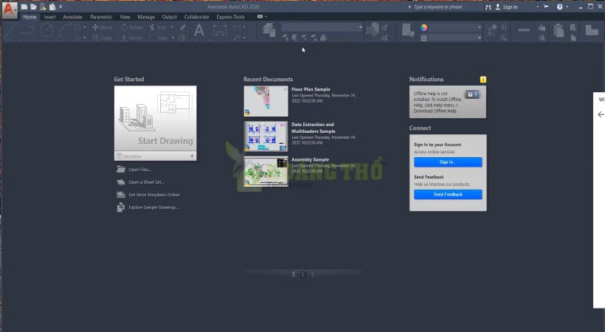Open the Layer Properties icon
This screenshot has height=332, width=605.
[269, 30]
